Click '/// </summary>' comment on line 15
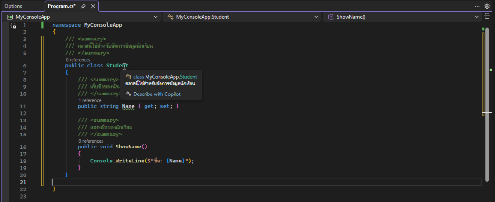The width and height of the screenshot is (495, 202). click(x=100, y=135)
